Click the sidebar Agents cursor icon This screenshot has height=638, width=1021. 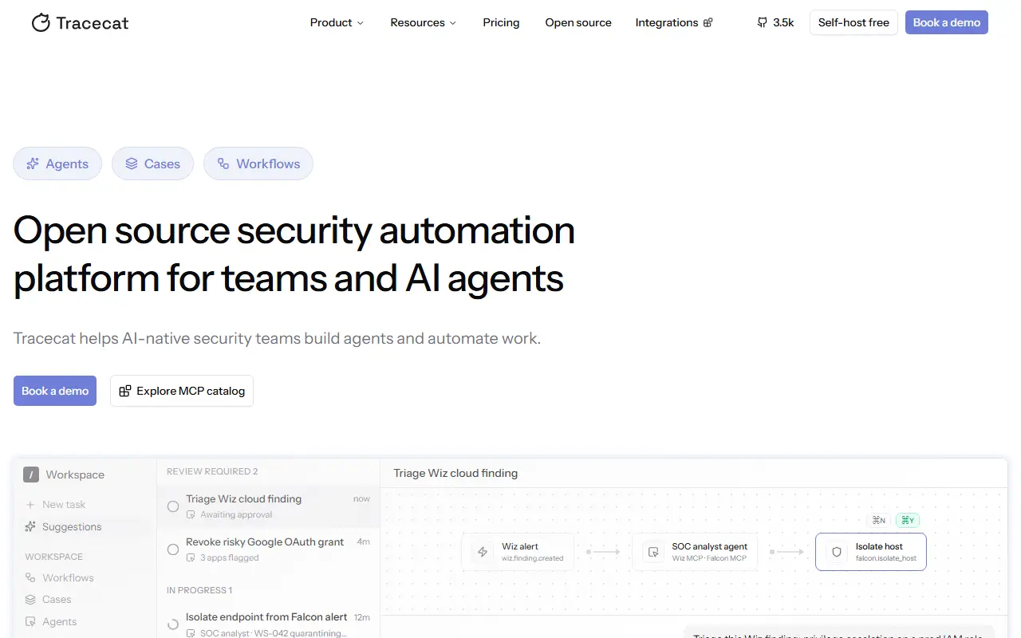[30, 621]
